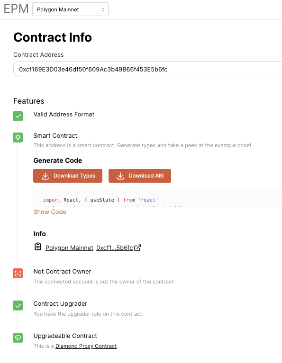The image size is (282, 363).
Task: Click the green check beside Contract Upgrader
Action: [18, 306]
